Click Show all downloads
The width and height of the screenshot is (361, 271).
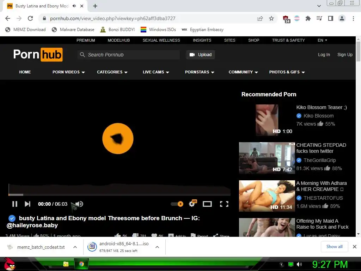(334, 247)
